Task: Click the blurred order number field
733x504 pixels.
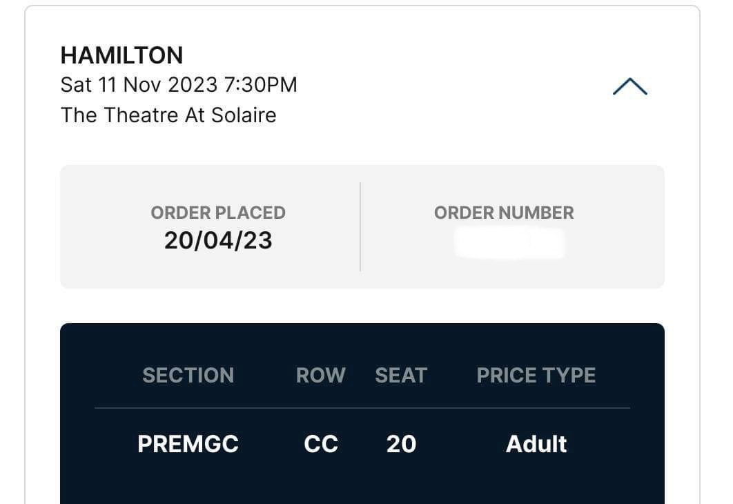Action: pyautogui.click(x=511, y=243)
